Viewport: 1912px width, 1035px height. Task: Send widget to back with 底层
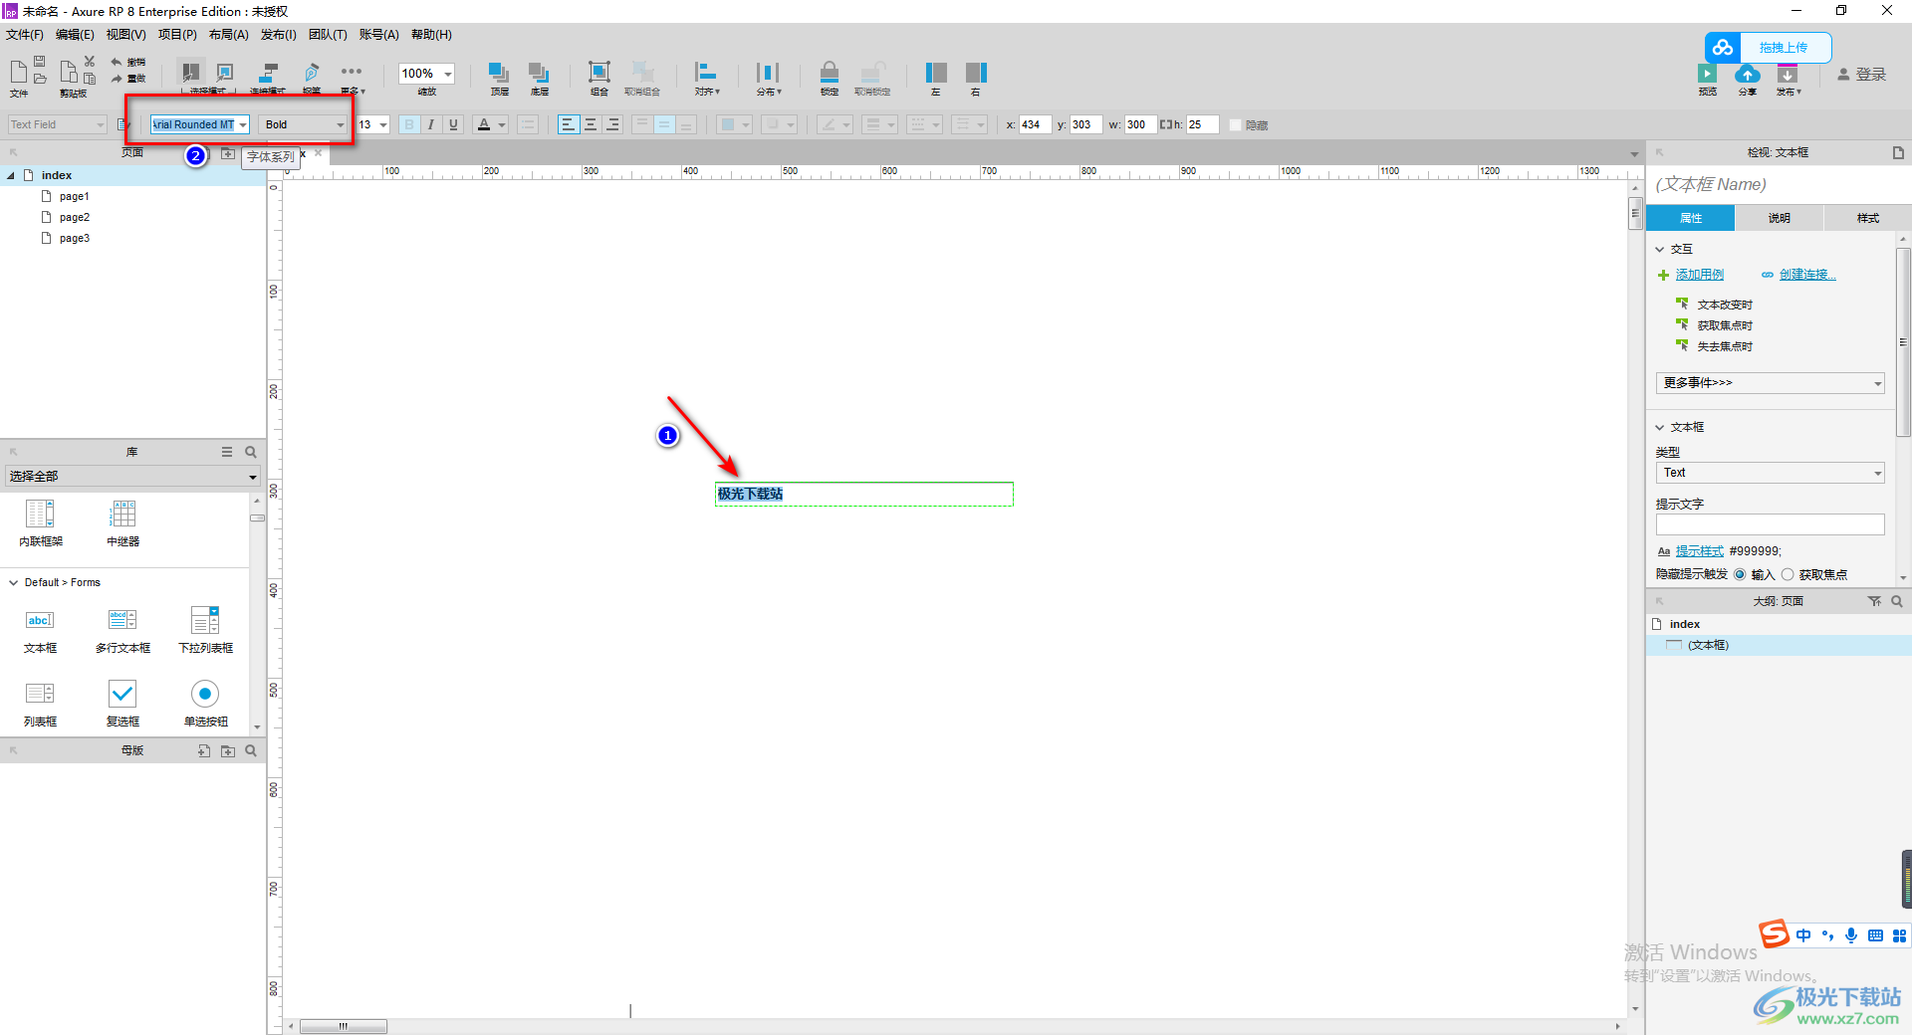pos(539,73)
